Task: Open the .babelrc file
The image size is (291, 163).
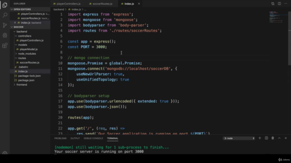Action: point(23,67)
